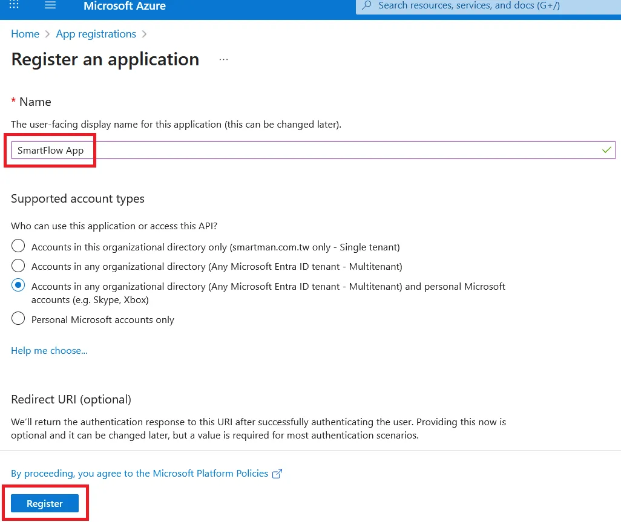Click the green validation checkmark icon

point(606,151)
